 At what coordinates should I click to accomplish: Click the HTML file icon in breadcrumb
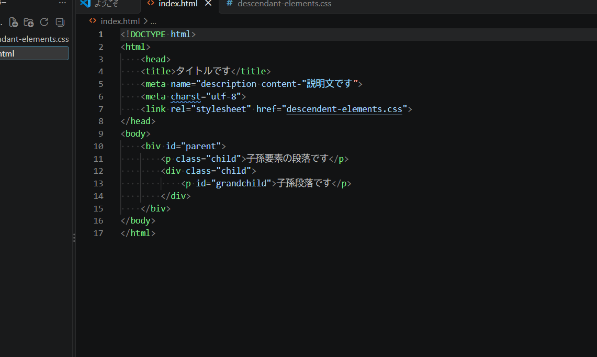(x=93, y=21)
